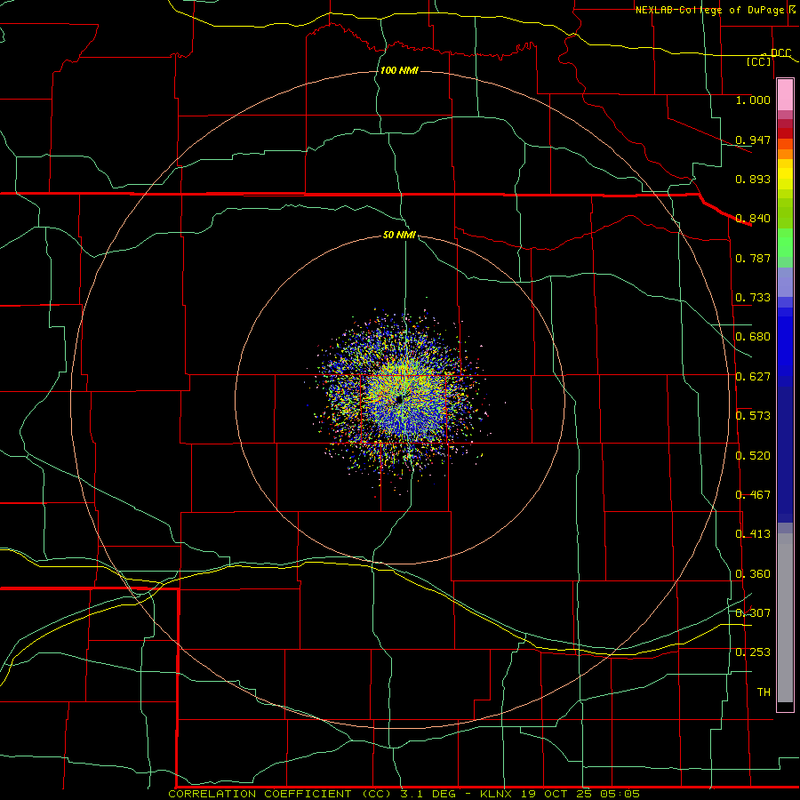Screen dimensions: 800x800
Task: Click the 100 NMI range ring label
Action: click(x=399, y=70)
